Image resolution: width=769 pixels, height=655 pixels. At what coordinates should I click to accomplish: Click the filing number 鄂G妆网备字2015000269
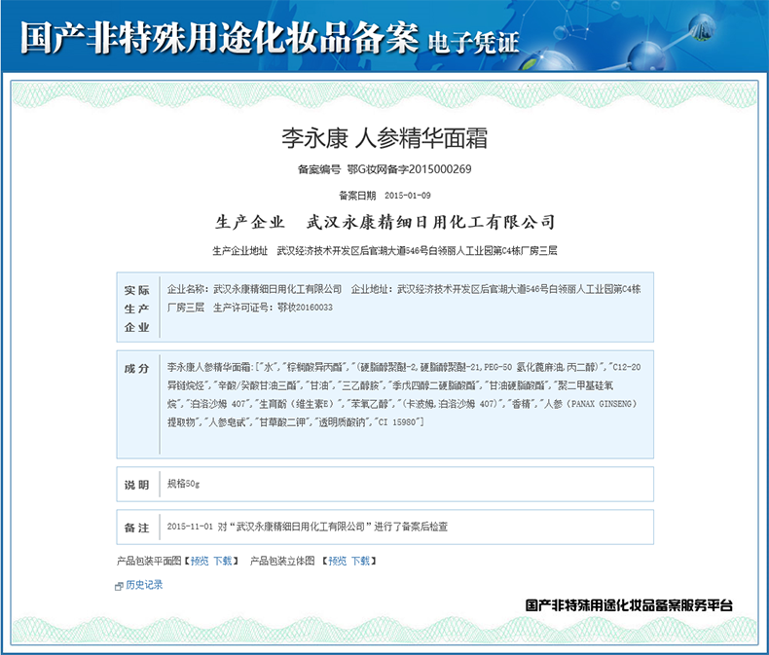[x=409, y=169]
